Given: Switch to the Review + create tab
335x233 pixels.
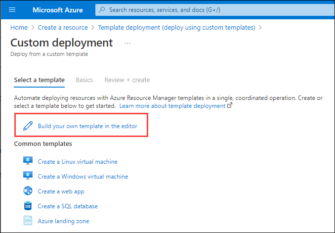Looking at the screenshot, I should coord(127,80).
